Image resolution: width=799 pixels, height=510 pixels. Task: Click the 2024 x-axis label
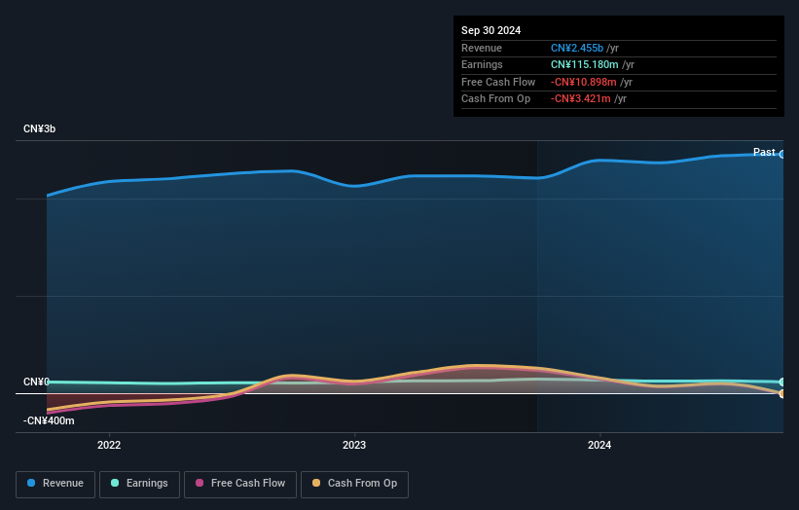(599, 445)
